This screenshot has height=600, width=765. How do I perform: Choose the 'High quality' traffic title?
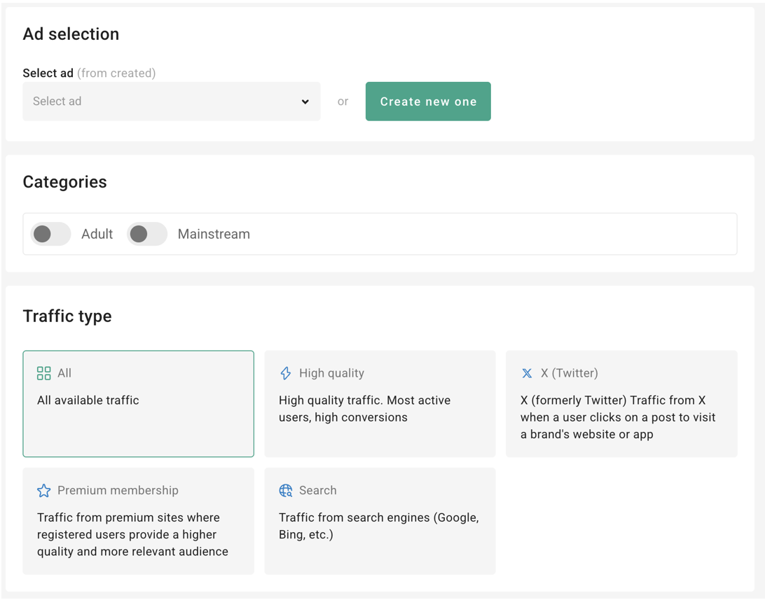[x=331, y=373]
